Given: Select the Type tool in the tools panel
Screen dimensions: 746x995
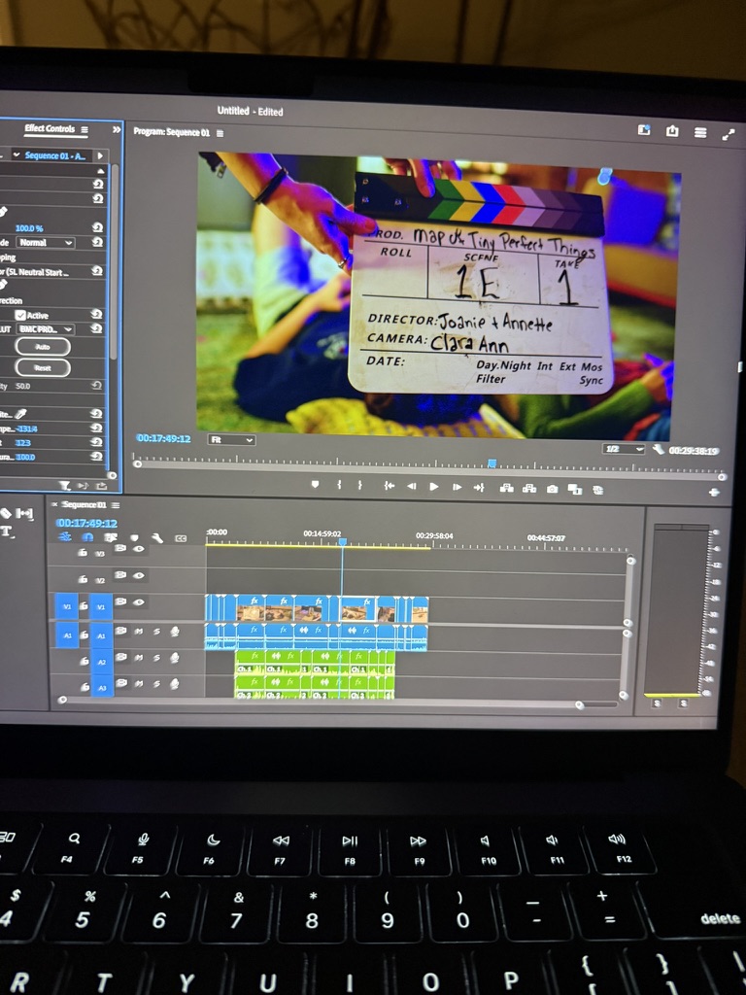Looking at the screenshot, I should coord(6,531).
